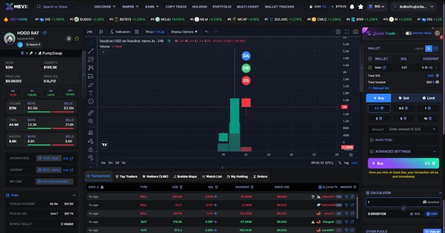445x233 pixels.
Task: Undo last chart action
Action: tap(206, 32)
